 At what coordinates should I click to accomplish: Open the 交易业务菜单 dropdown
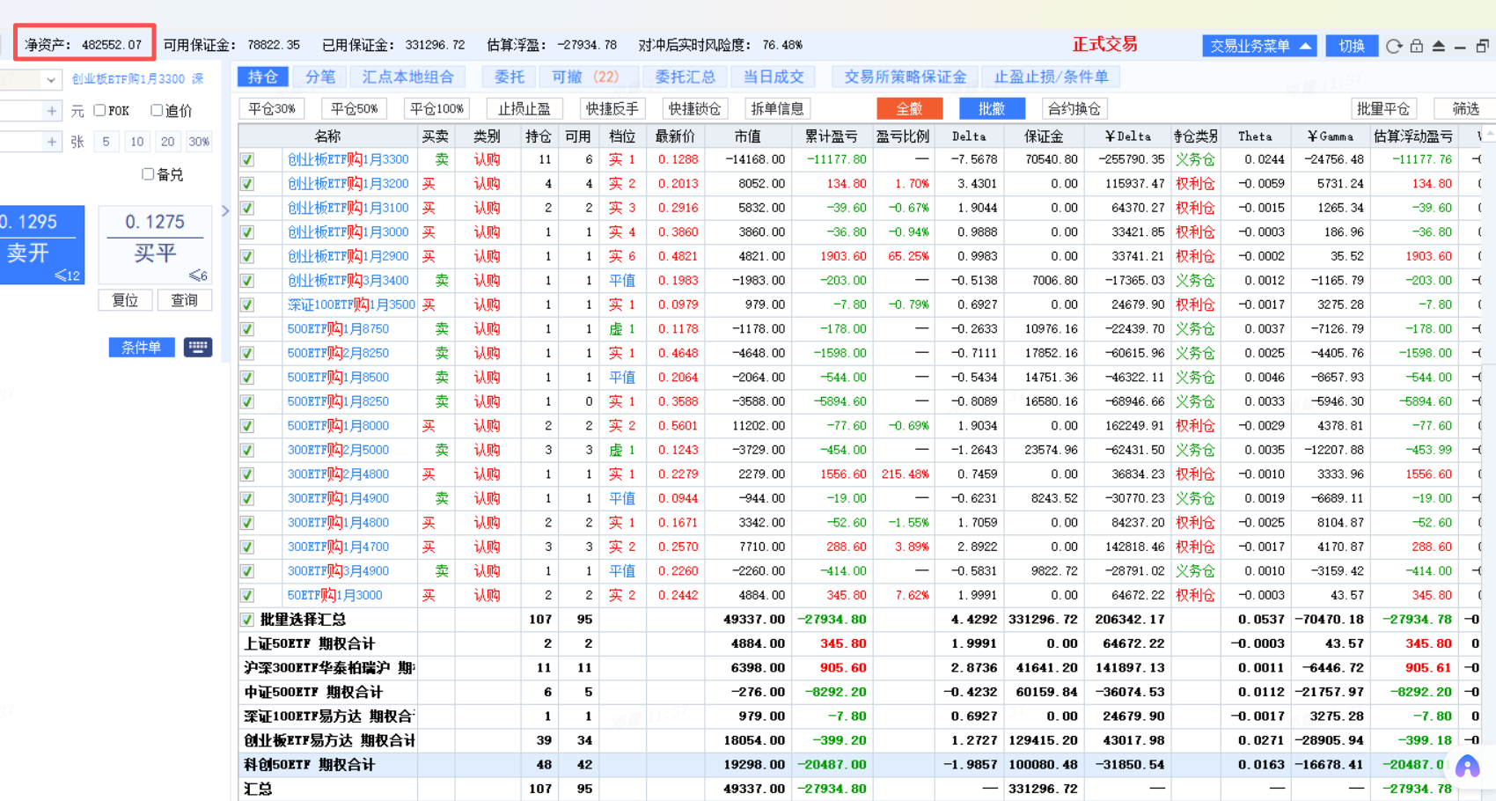tap(1259, 46)
